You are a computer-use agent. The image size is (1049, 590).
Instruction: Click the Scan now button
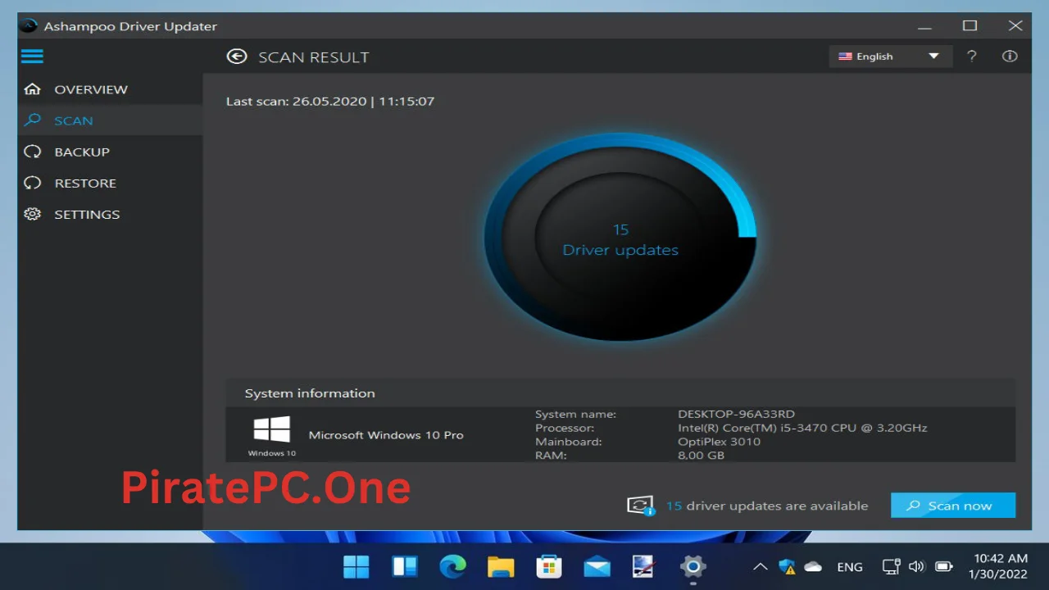click(x=953, y=506)
